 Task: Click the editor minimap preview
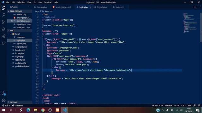(191, 23)
